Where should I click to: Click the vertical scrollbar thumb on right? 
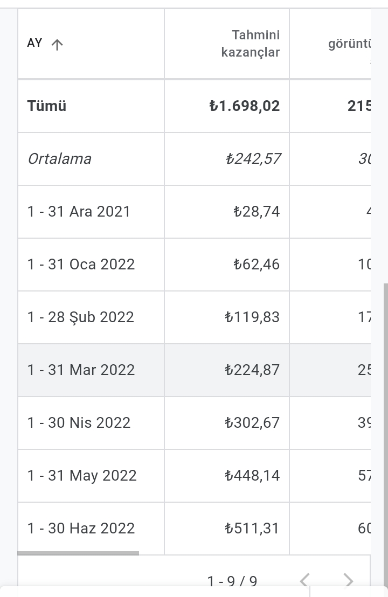(x=386, y=434)
